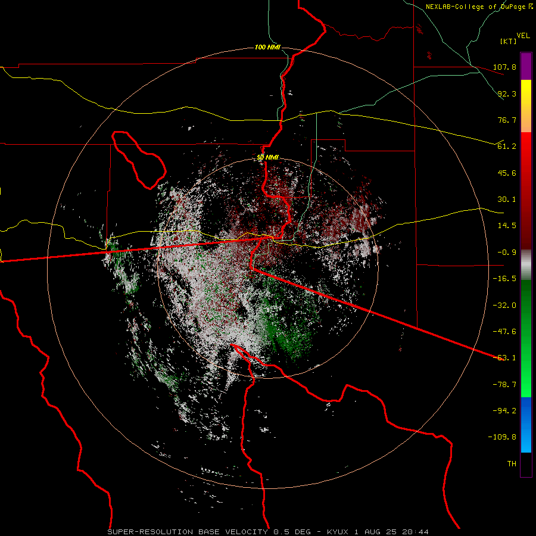Select the -16.5 value on velocity scale

click(x=504, y=279)
